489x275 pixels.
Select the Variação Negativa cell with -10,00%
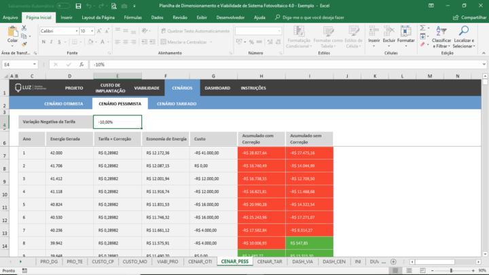(117, 122)
